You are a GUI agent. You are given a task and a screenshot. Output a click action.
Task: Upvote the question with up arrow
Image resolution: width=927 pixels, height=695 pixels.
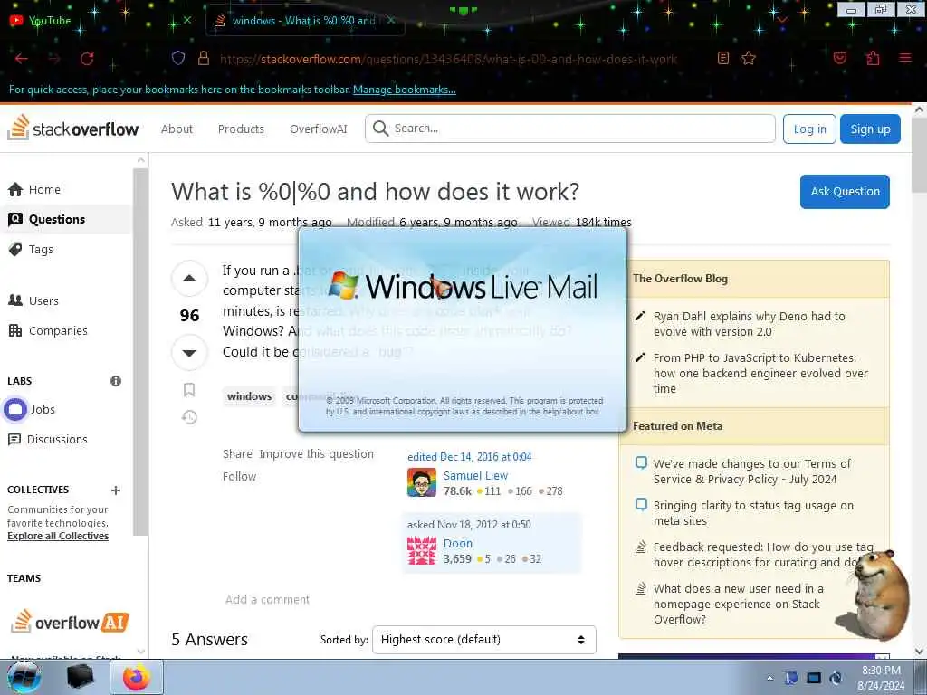point(189,279)
